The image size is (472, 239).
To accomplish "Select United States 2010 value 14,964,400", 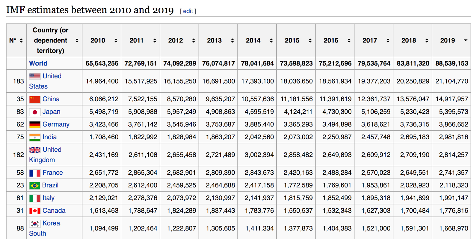I will click(x=102, y=81).
